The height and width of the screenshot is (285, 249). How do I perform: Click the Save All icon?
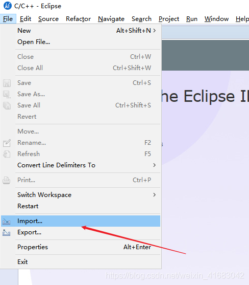[x=7, y=105]
